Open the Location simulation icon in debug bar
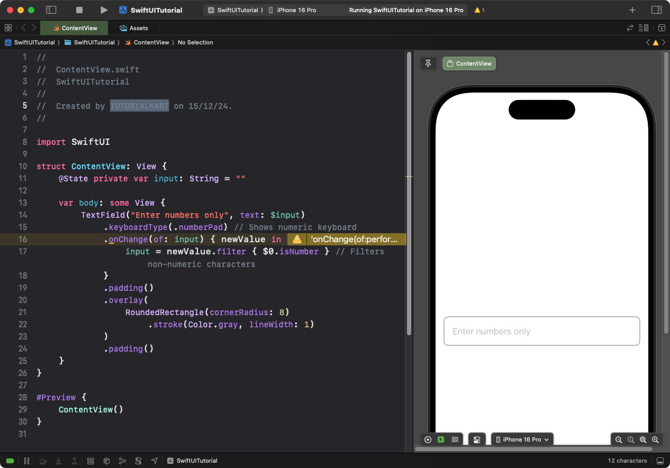Image resolution: width=670 pixels, height=468 pixels. [x=154, y=461]
